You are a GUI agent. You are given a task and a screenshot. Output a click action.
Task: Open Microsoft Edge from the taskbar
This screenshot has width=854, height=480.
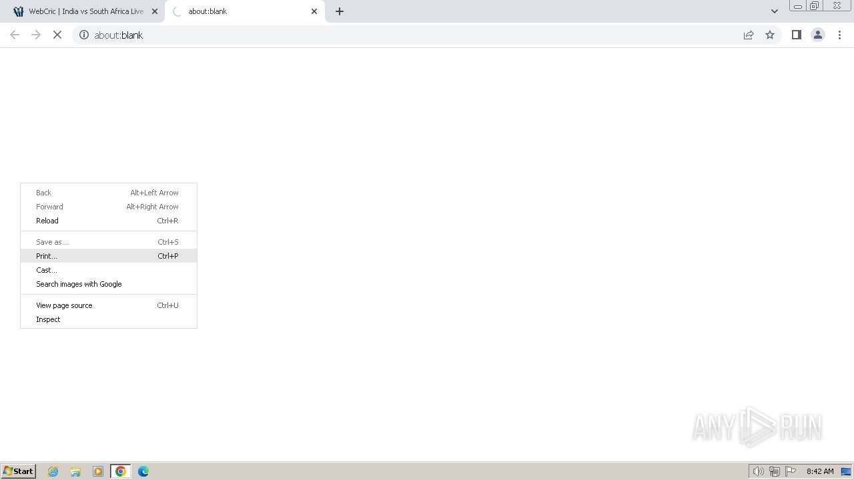(143, 471)
